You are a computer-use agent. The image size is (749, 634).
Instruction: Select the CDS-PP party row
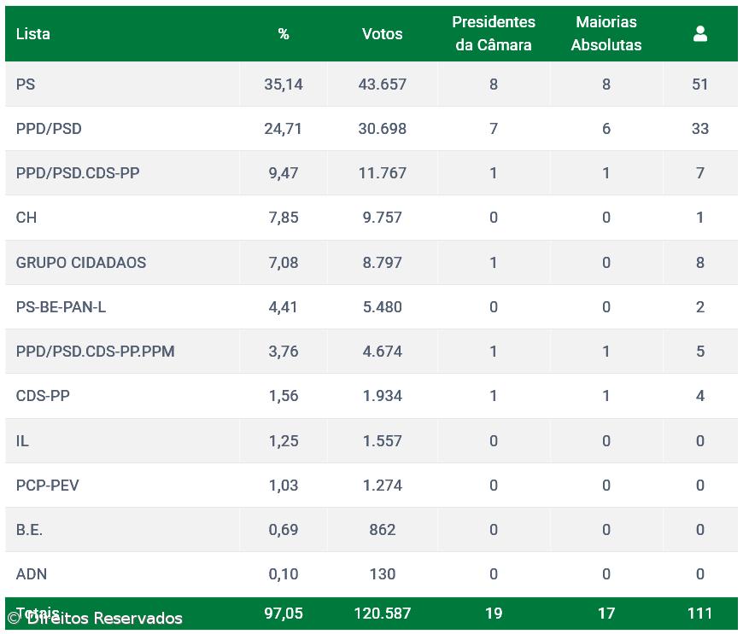click(x=40, y=396)
